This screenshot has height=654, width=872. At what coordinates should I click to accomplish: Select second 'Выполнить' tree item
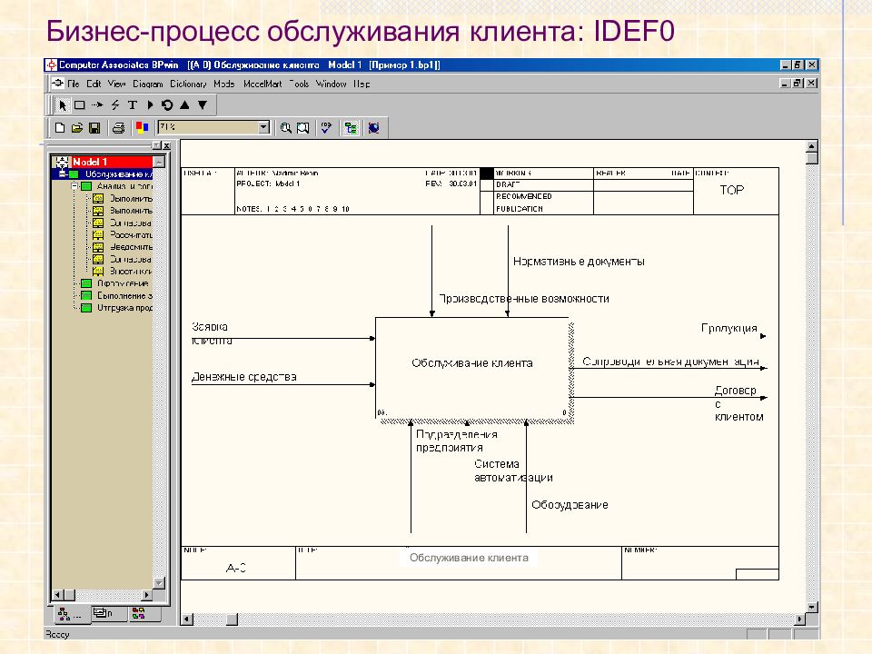click(131, 211)
